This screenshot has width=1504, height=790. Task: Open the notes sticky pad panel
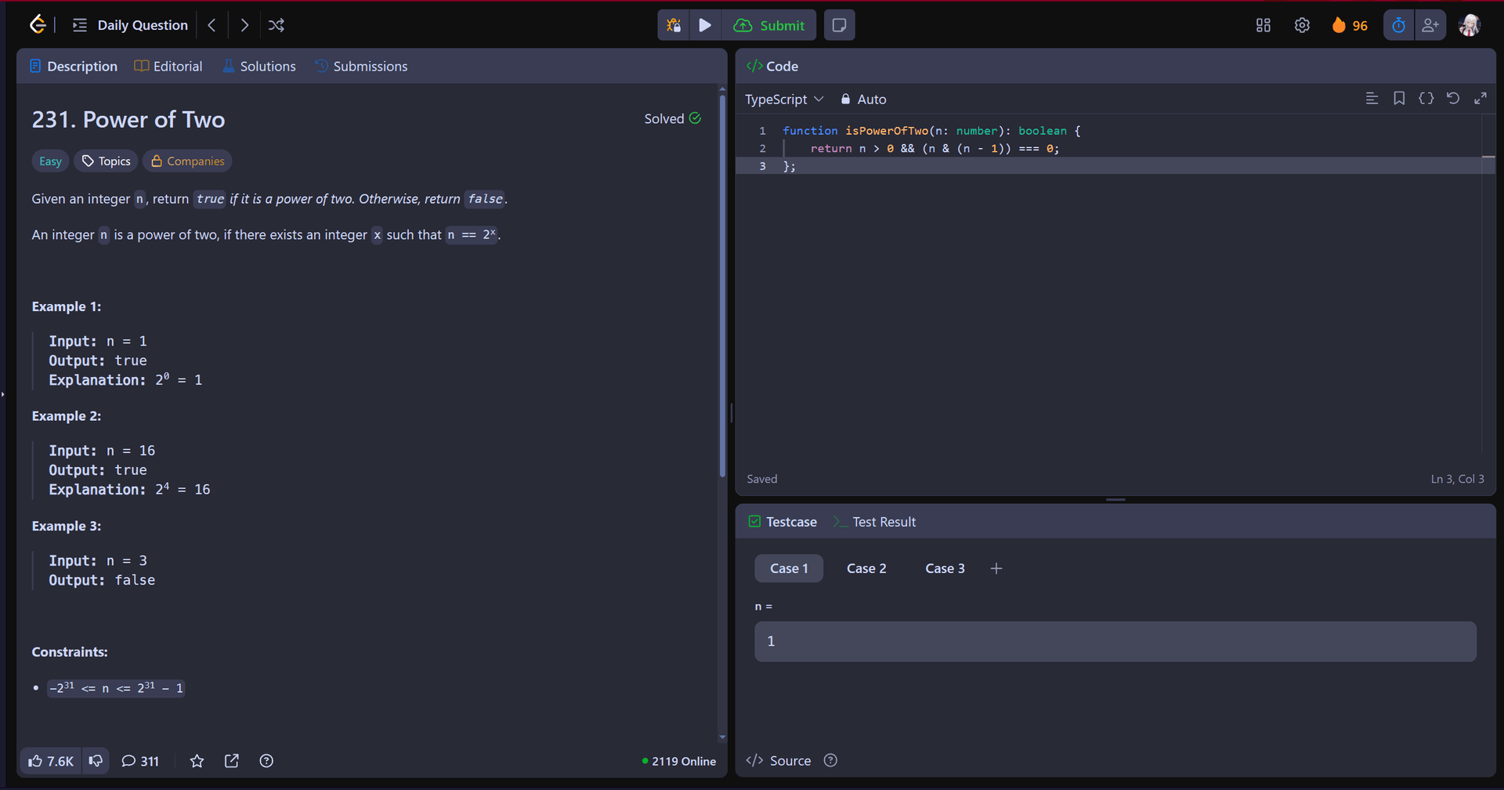click(x=839, y=24)
